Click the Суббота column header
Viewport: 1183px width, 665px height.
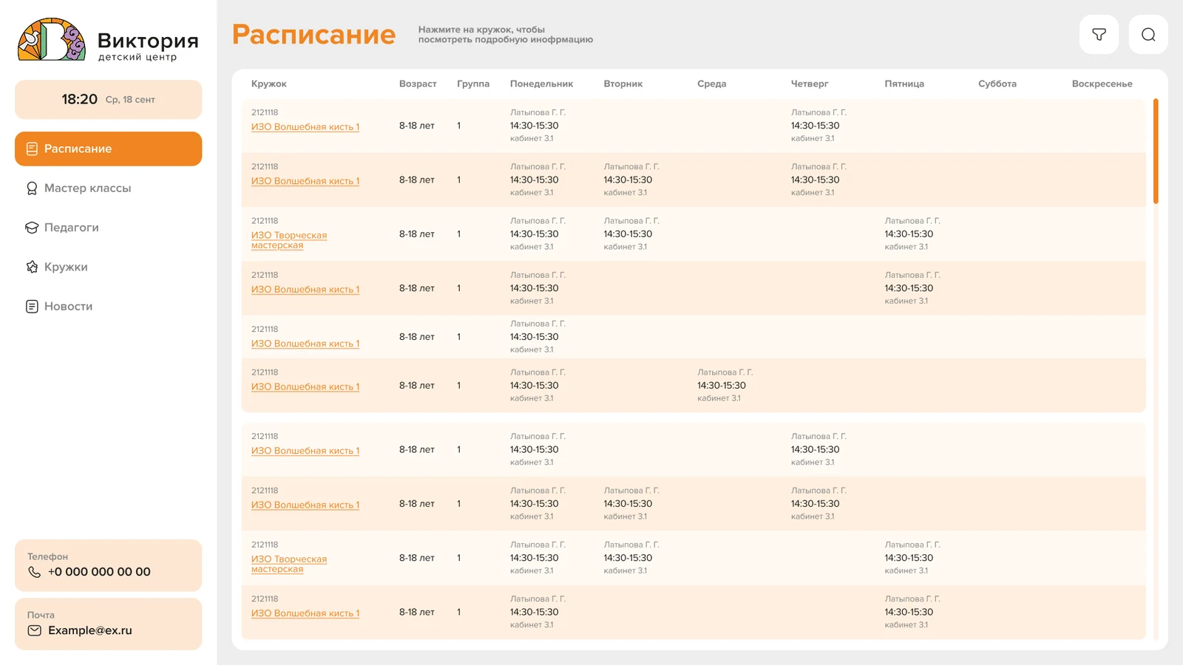(x=997, y=84)
